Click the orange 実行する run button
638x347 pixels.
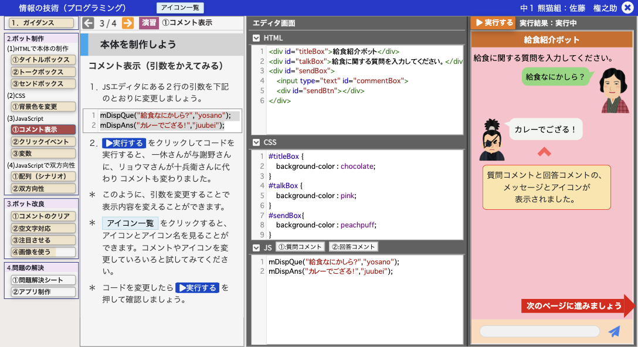[x=494, y=23]
